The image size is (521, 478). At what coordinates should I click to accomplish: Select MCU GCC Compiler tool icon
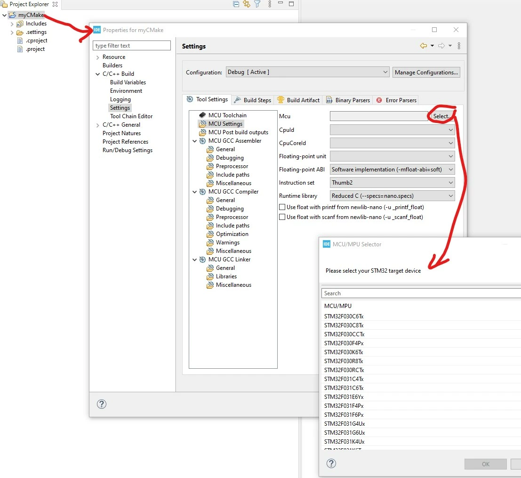(x=202, y=192)
